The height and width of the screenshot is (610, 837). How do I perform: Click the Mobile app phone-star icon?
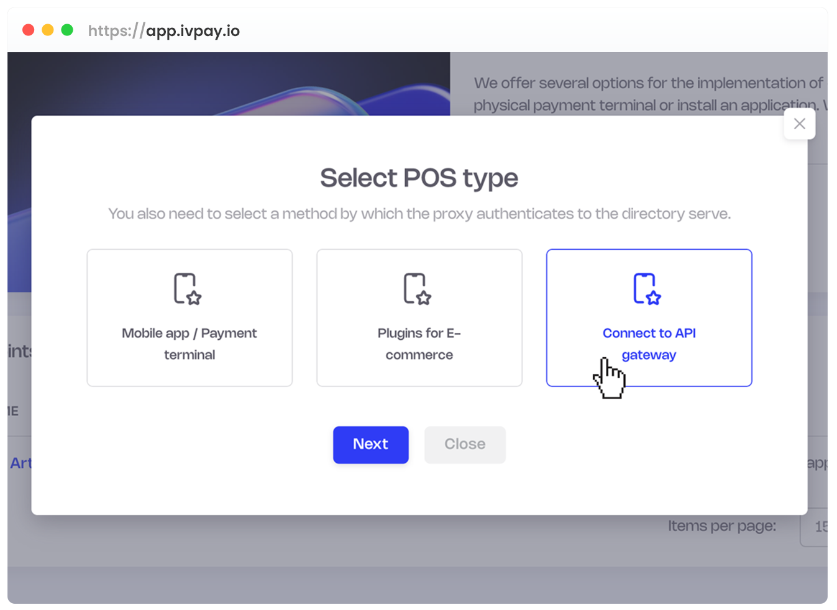tap(188, 289)
